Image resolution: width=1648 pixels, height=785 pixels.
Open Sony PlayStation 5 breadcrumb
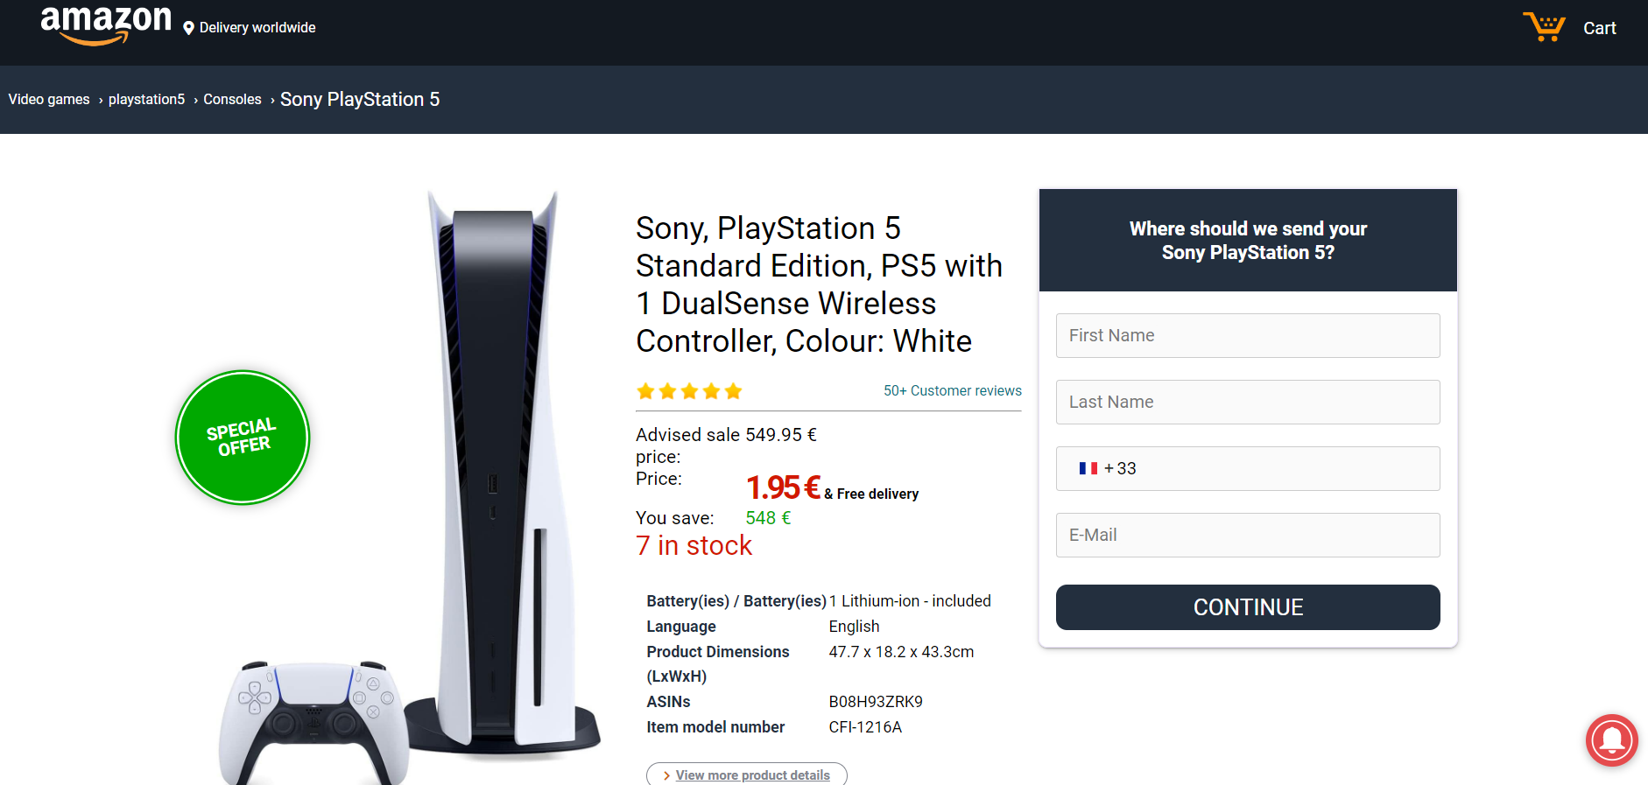(x=360, y=100)
